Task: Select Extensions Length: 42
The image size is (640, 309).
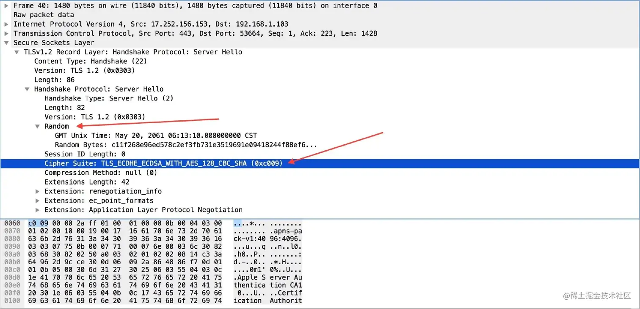Action: [320, 182]
